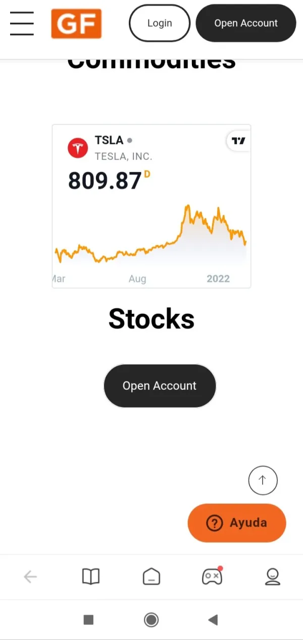This screenshot has width=303, height=640.
Task: Open the browser bookmarks book icon
Action: pyautogui.click(x=91, y=577)
